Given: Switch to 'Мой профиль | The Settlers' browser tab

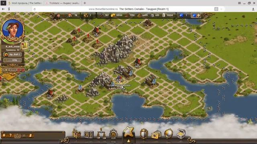Looking at the screenshot, I should point(25,3).
